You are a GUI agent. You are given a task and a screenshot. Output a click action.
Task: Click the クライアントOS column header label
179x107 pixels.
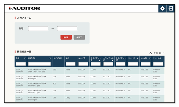click(121, 59)
